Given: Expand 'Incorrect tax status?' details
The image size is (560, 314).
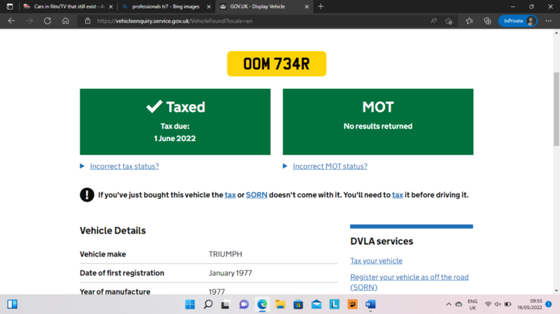Looking at the screenshot, I should tap(123, 166).
